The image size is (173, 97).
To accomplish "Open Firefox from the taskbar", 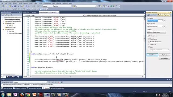I will [x=22, y=95].
